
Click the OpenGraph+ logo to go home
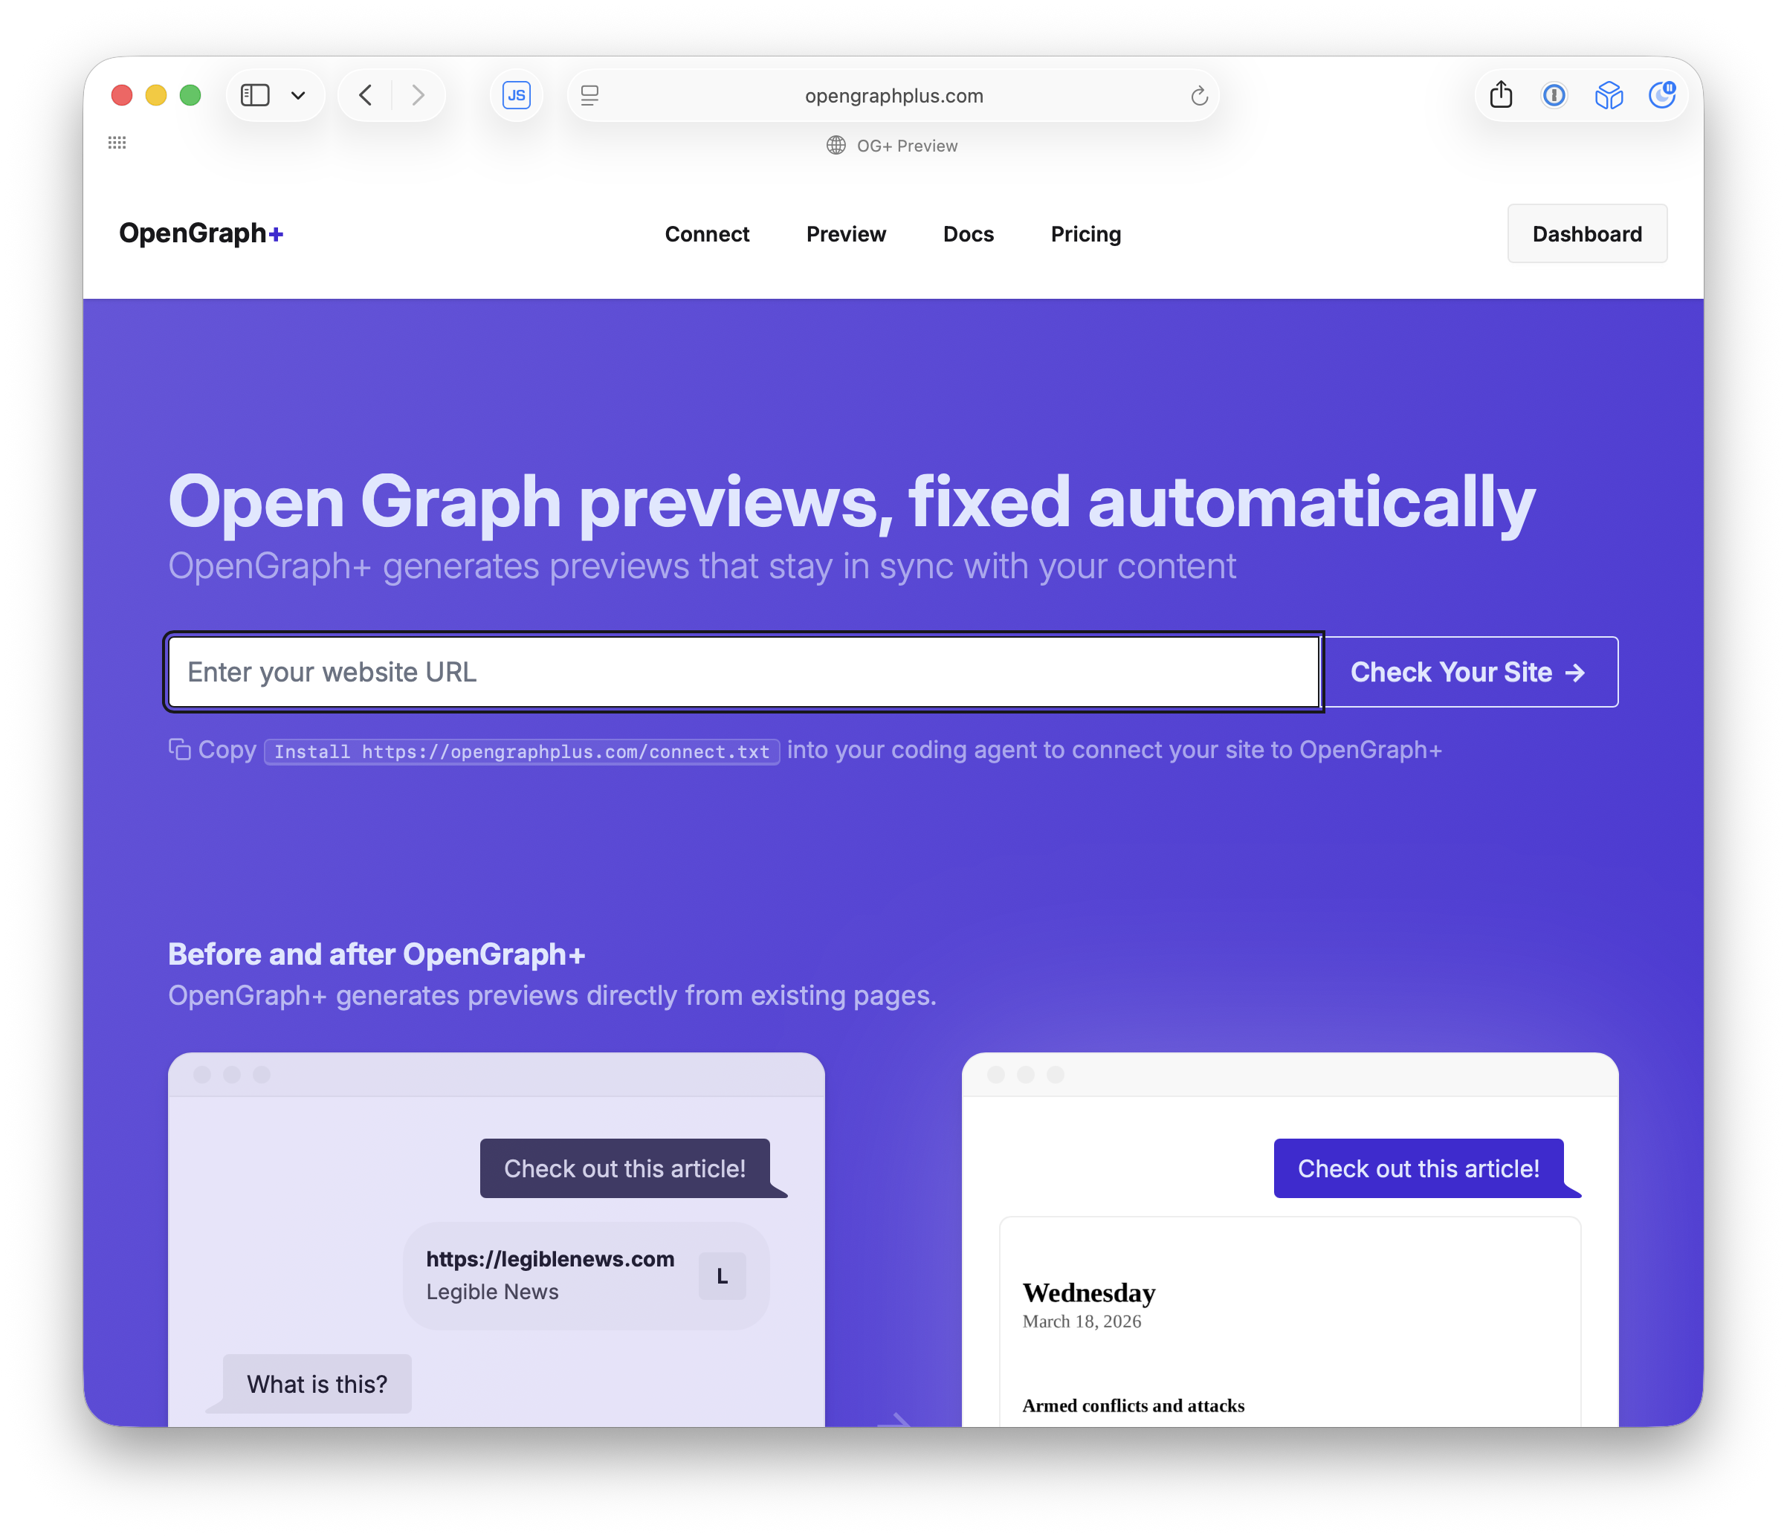pos(201,233)
